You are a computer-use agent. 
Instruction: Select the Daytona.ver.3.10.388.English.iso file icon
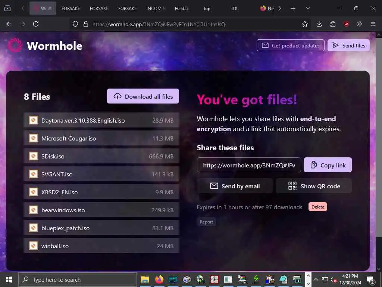(33, 120)
